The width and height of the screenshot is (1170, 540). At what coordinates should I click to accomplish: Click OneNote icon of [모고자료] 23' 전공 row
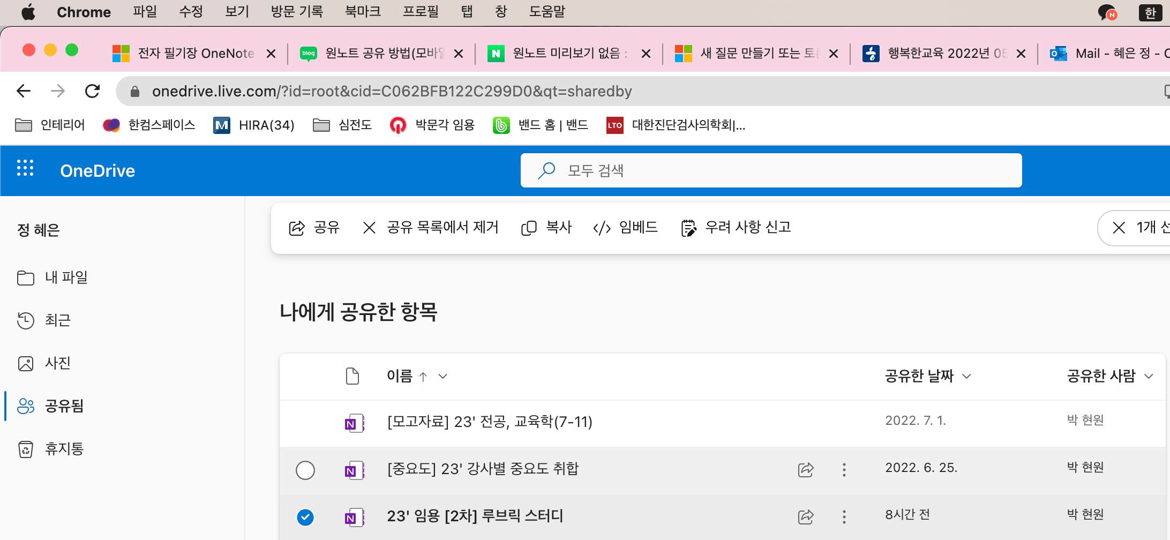pos(354,423)
